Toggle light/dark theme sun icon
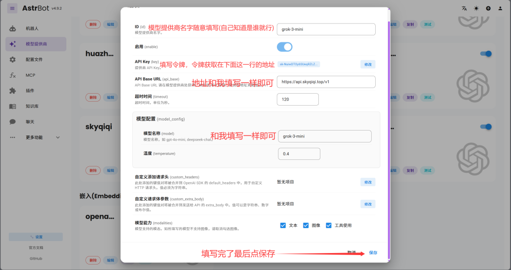 pyautogui.click(x=476, y=8)
